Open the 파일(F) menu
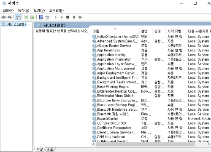 (x=8, y=11)
